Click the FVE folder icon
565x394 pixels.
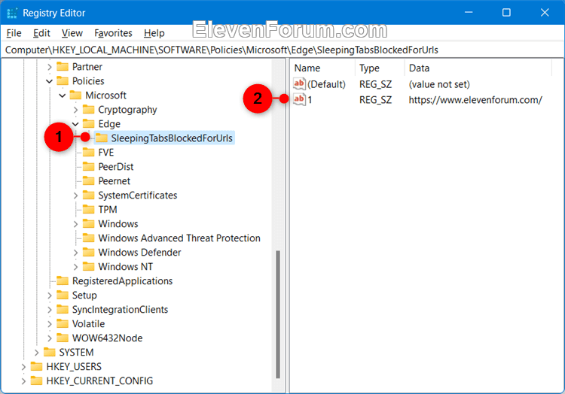(x=89, y=153)
